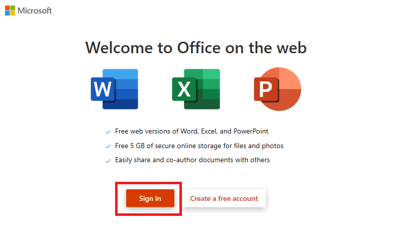Click the word PowerPoint in first bullet
This screenshot has height=243, width=393.
click(251, 131)
